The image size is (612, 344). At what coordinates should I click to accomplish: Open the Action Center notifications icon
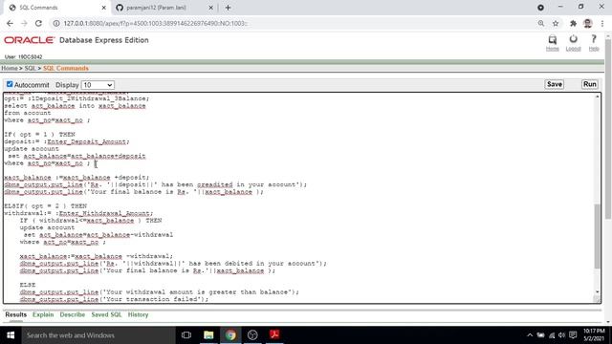[x=573, y=335]
